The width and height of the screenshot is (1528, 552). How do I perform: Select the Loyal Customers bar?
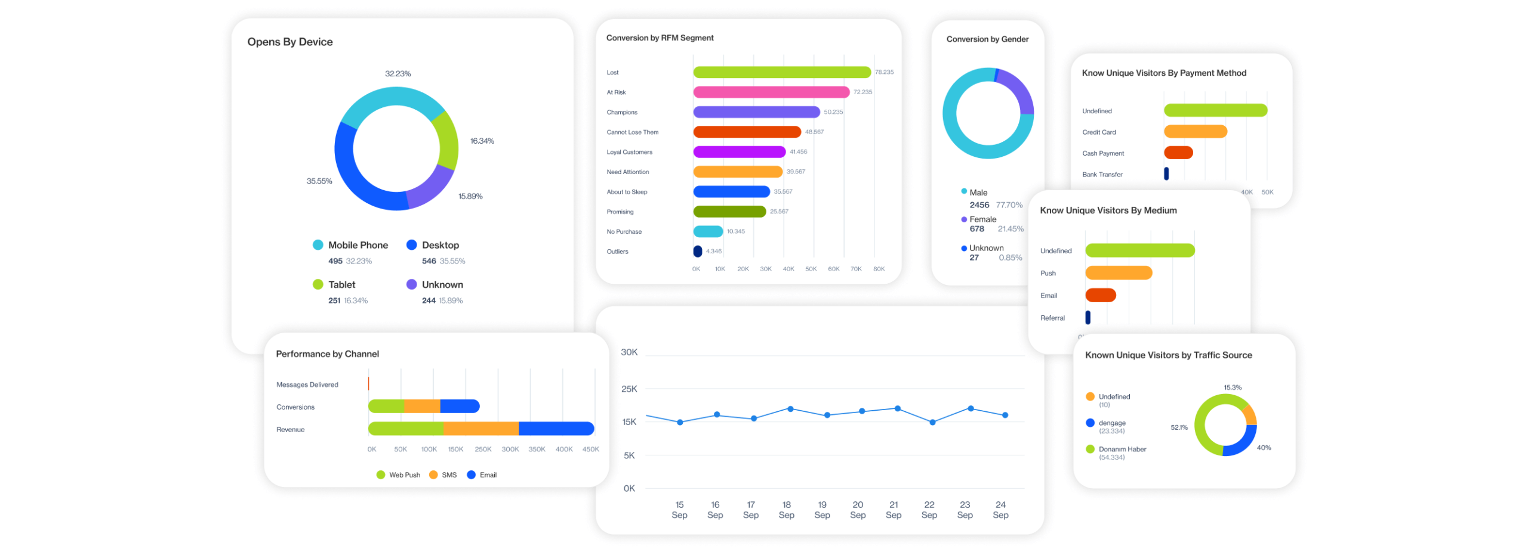coord(738,151)
